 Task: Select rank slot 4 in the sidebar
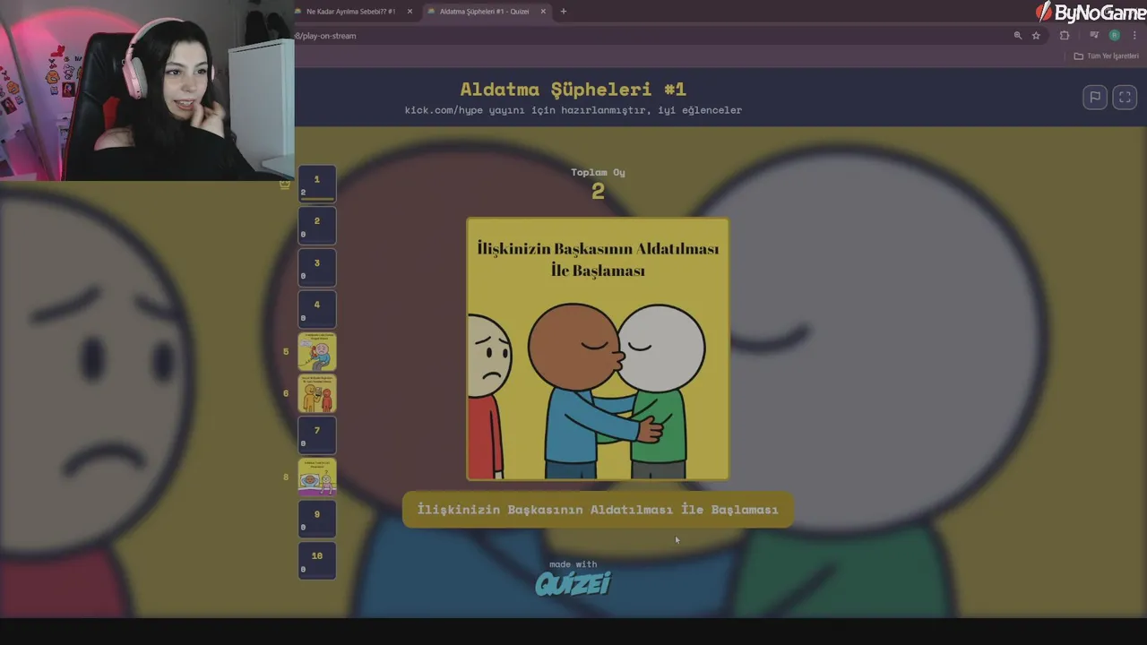317,309
